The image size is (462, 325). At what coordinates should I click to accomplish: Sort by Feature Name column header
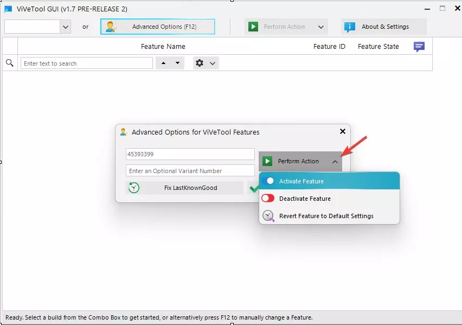[x=163, y=46]
